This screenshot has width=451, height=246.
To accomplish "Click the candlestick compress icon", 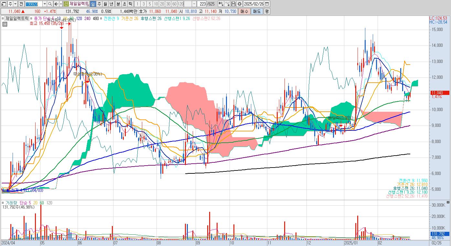I will (x=221, y=4).
